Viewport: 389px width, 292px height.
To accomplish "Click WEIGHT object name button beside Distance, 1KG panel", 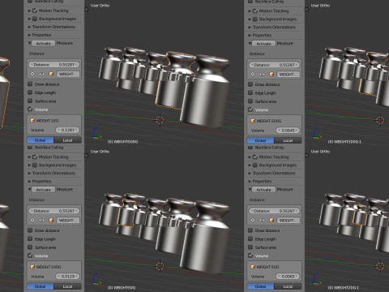I will 68,74.
